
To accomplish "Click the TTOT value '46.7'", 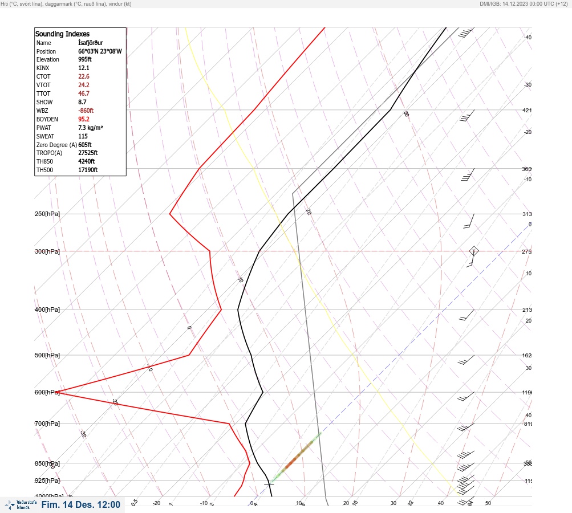I will pos(83,93).
